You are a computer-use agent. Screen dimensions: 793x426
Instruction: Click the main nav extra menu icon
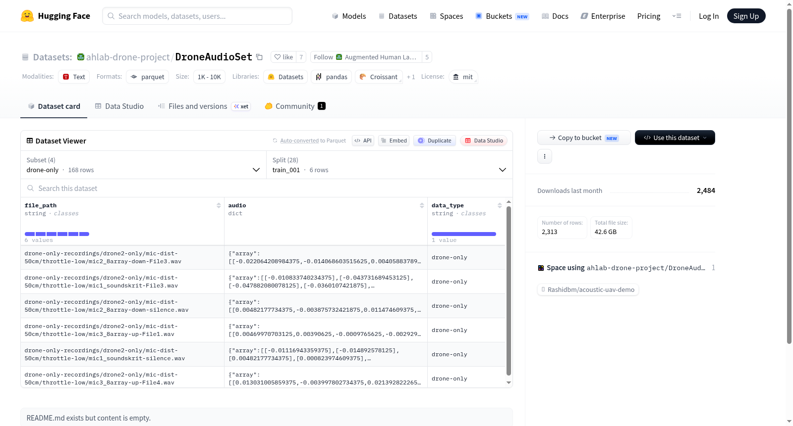[677, 16]
